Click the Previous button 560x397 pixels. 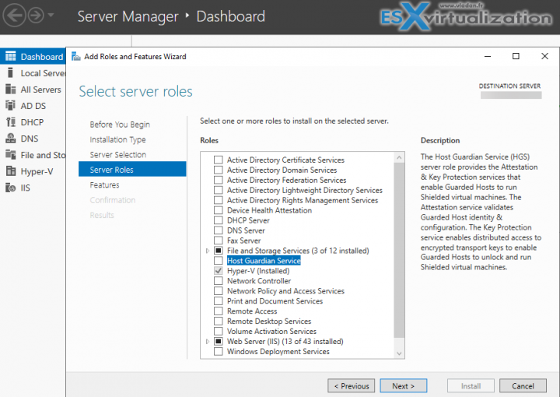351,386
